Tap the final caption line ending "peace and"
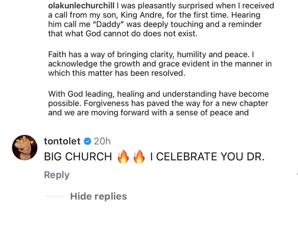The width and height of the screenshot is (298, 229). point(148,113)
